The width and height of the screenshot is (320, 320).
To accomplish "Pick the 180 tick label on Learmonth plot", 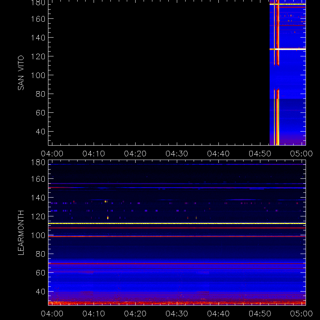I will click(x=38, y=162).
